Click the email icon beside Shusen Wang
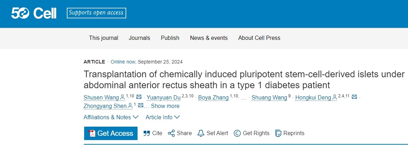The width and height of the screenshot is (408, 145). (139, 97)
